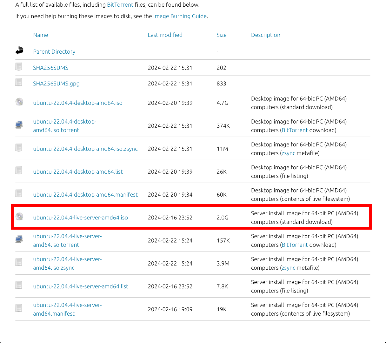Click the 26K size value
This screenshot has width=386, height=343.
click(222, 171)
